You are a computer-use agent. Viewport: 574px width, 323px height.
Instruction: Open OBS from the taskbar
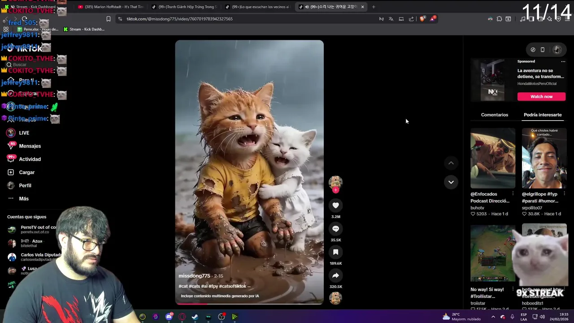click(x=221, y=317)
